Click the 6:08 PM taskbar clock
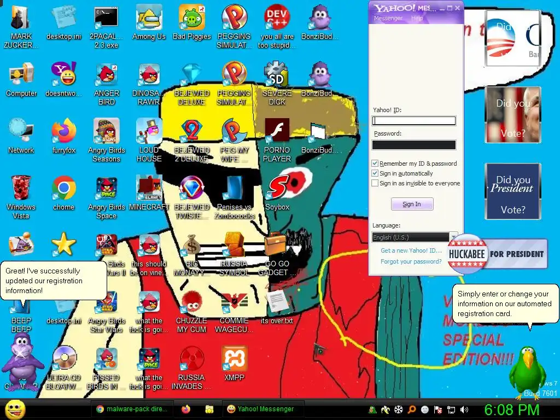560x420 pixels. 511,410
